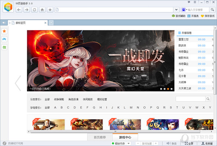Enter 全屏 fullscreen mode
217x146 pixels.
click(189, 143)
